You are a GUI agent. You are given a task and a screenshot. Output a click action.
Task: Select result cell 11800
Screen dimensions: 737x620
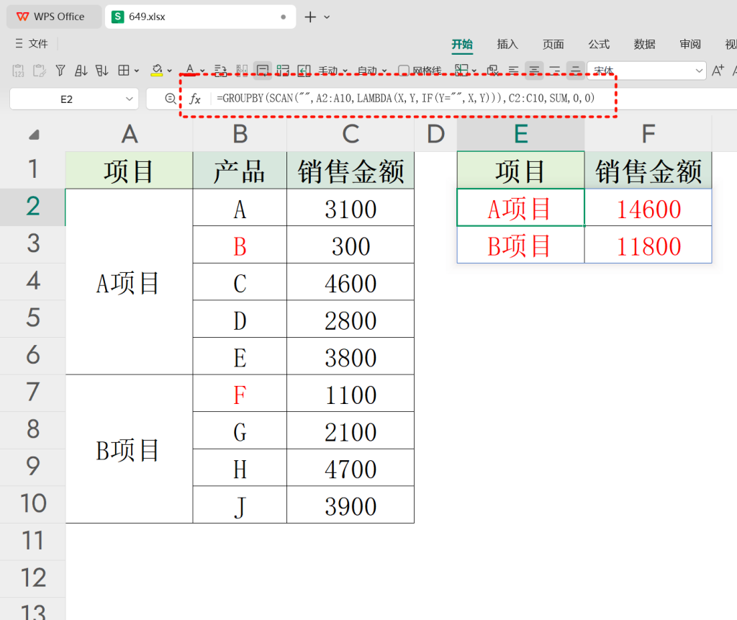coord(648,245)
